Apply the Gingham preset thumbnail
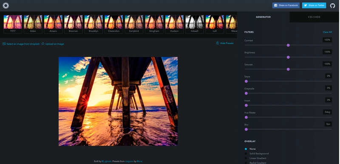The width and height of the screenshot is (340, 164). pyautogui.click(x=154, y=24)
